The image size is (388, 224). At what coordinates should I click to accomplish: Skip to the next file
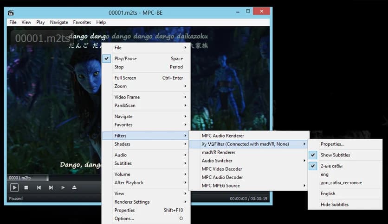[51, 188]
